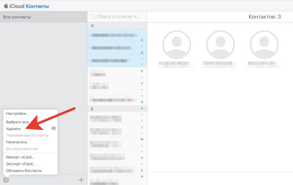Open Настройки... from the menu
The height and width of the screenshot is (185, 293).
click(17, 114)
